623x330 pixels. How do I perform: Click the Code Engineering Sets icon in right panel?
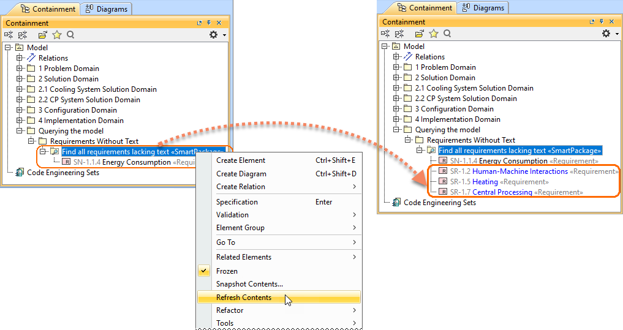[396, 203]
